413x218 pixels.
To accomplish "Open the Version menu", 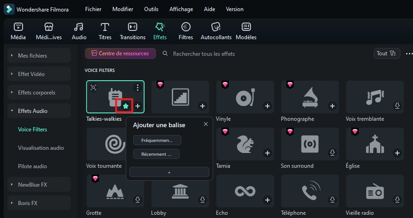I will [235, 9].
